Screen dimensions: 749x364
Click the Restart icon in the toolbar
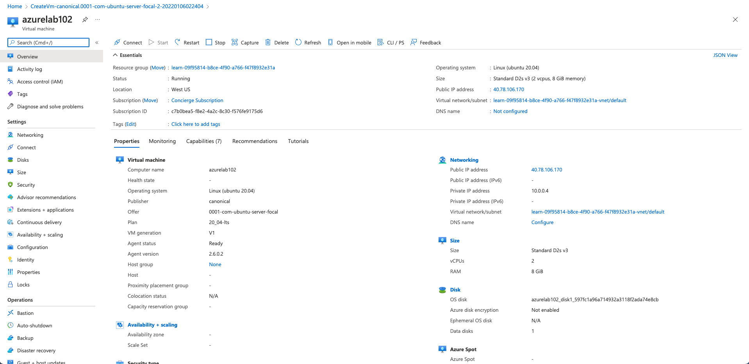(178, 42)
